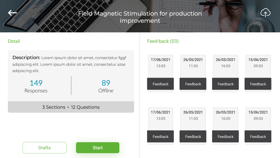Open Feedback on the upper 15/06/2021 09:03 card
Image resolution: width=280 pixels, height=158 pixels.
tap(258, 84)
